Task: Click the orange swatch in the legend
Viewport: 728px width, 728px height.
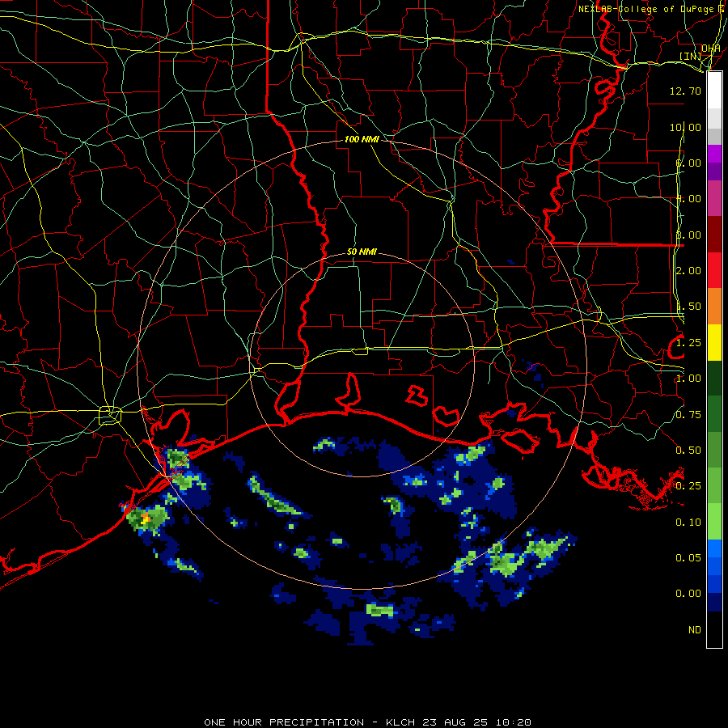Action: pyautogui.click(x=714, y=306)
